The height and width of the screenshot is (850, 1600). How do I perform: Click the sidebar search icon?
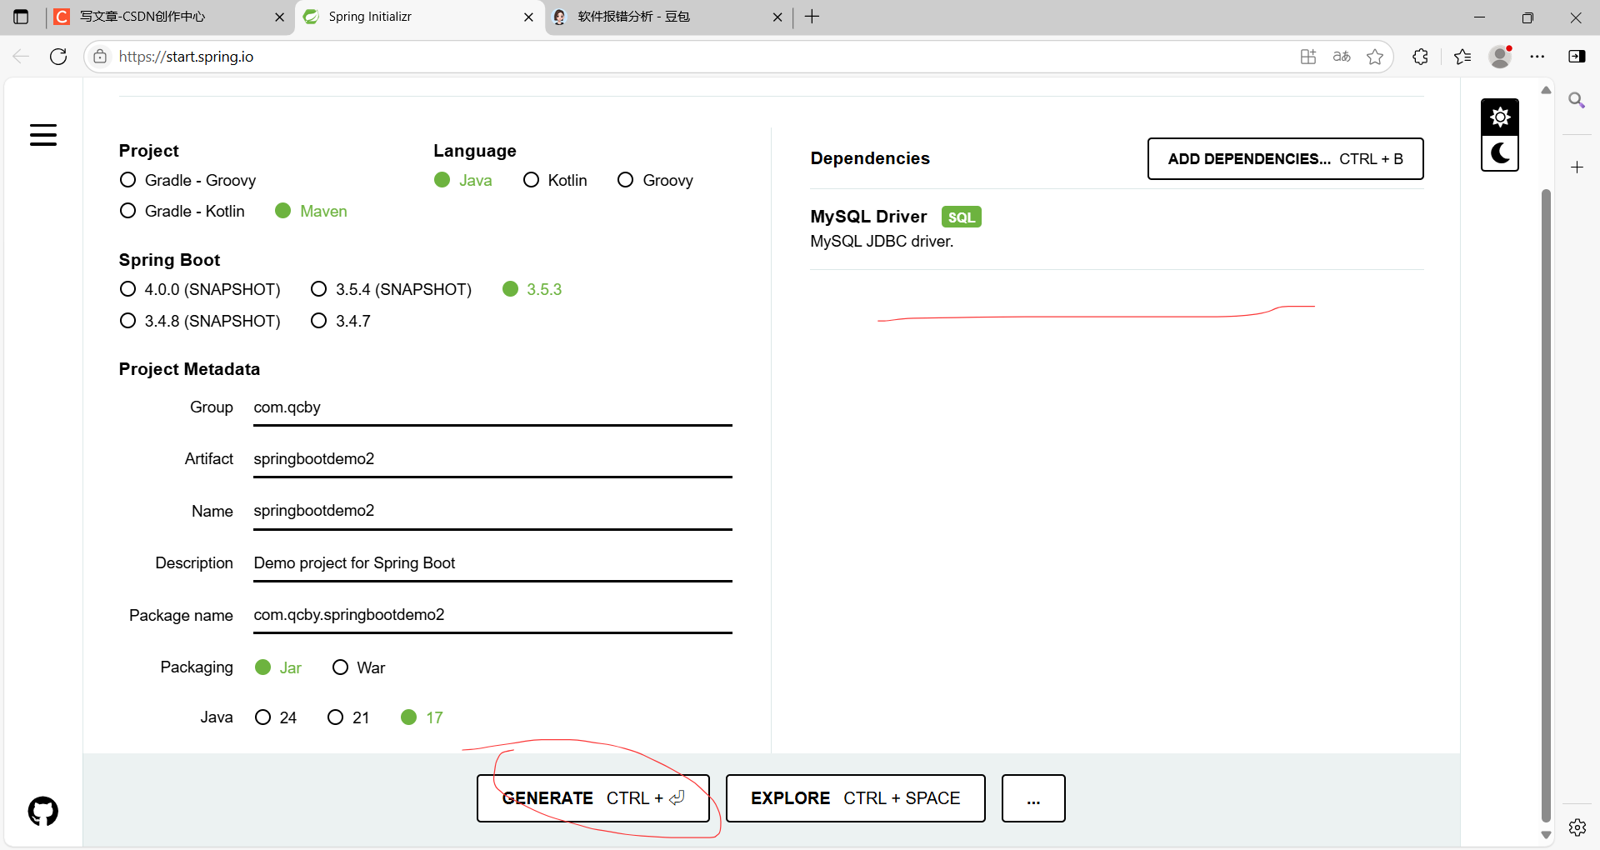1577,101
